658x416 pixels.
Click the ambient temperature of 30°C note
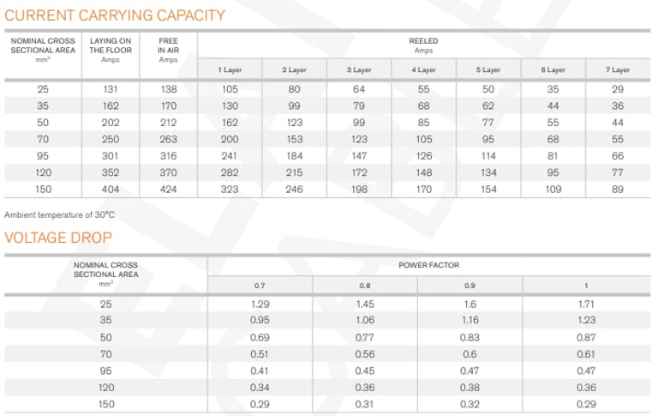coord(60,214)
